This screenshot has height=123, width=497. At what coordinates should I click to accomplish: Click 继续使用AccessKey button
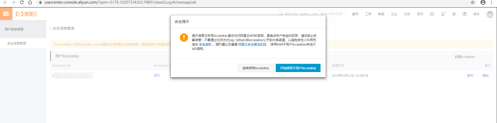(256, 68)
